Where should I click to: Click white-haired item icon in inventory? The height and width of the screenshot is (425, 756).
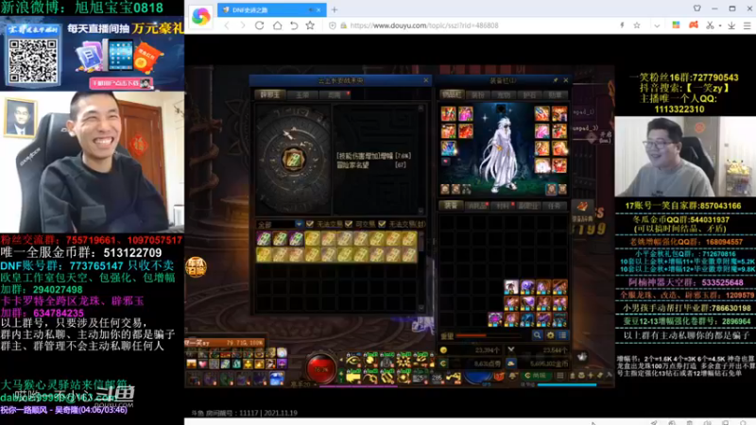point(510,288)
